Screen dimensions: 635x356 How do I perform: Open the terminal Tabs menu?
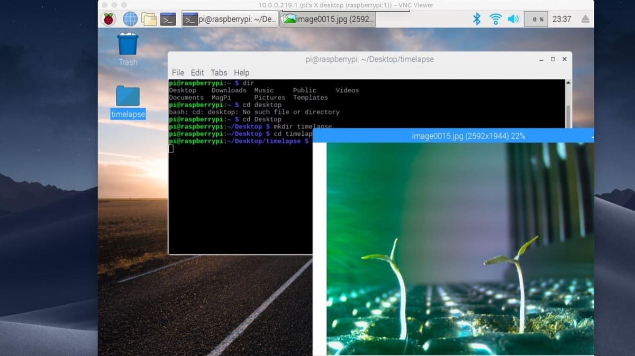pos(219,72)
